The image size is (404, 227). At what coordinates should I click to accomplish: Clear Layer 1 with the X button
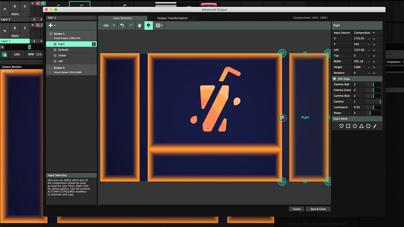[x=5, y=31]
